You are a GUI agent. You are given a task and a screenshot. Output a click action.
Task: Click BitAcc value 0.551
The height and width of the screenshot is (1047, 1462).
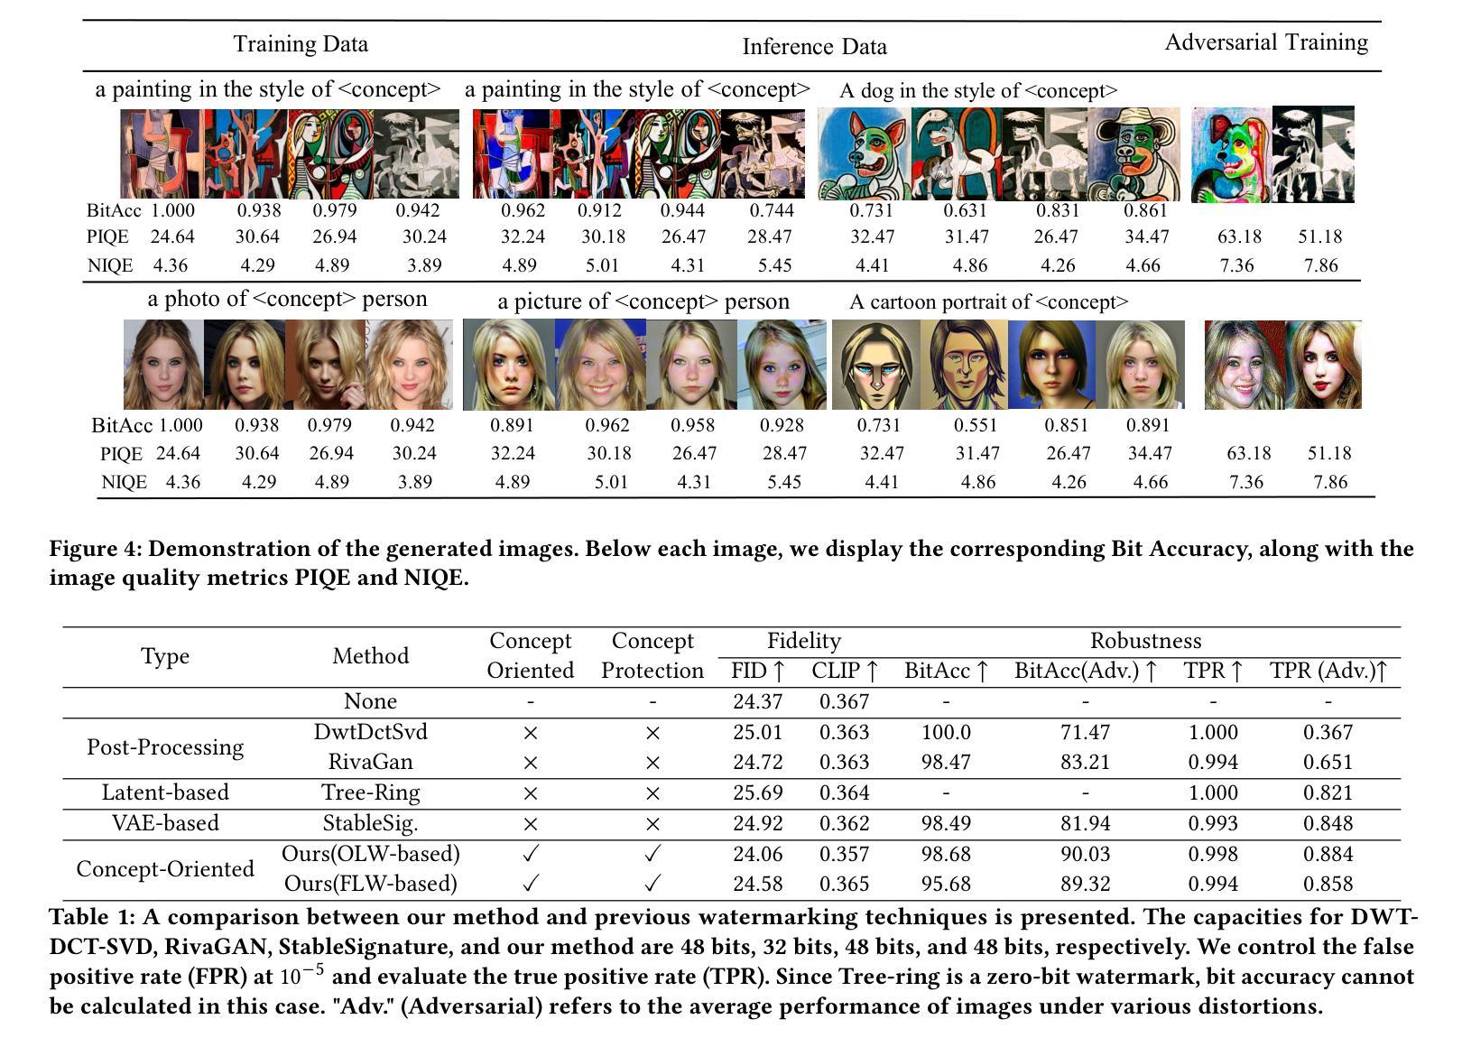click(976, 425)
